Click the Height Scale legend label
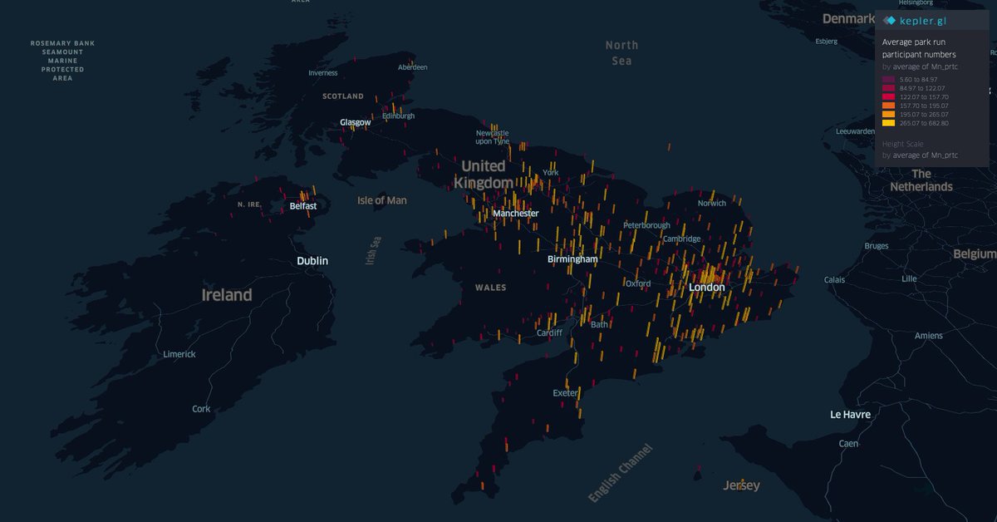This screenshot has height=522, width=997. pyautogui.click(x=902, y=144)
